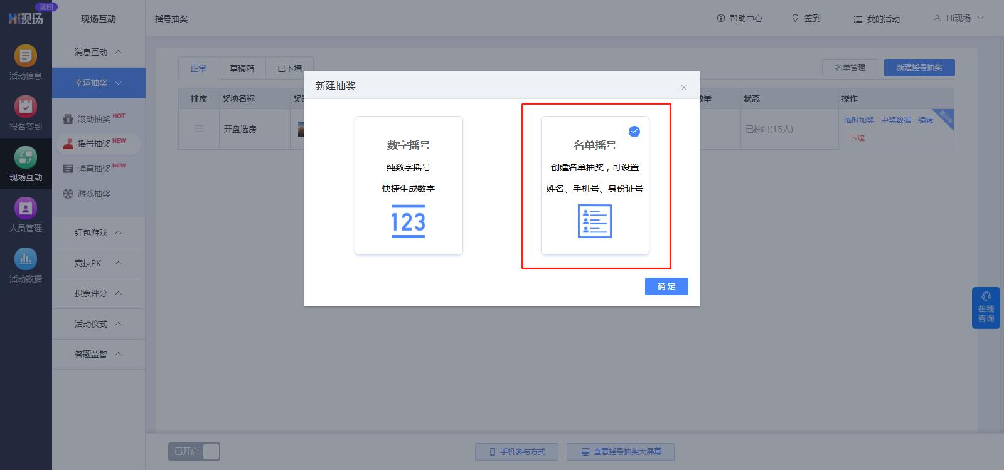Viewport: 1004px width, 470px height.
Task: Open the 在线咨询 chat widget
Action: tap(986, 308)
